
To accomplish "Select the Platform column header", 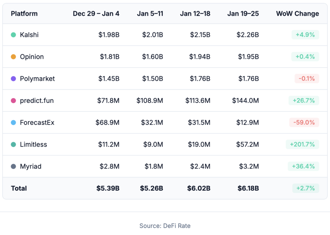I will pyautogui.click(x=24, y=14).
